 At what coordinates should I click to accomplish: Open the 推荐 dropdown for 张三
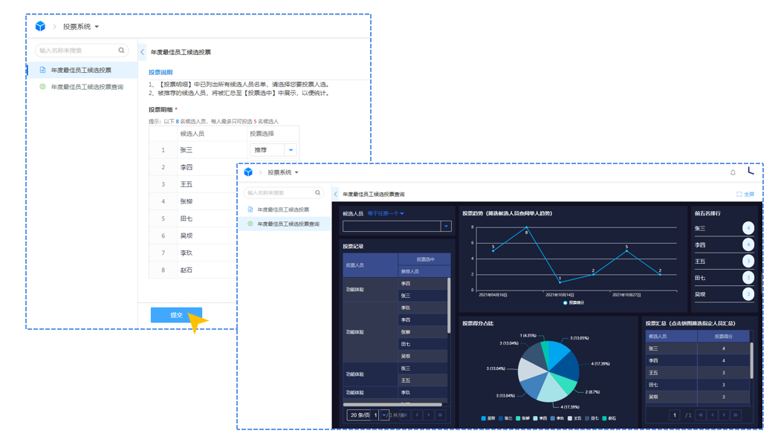291,150
